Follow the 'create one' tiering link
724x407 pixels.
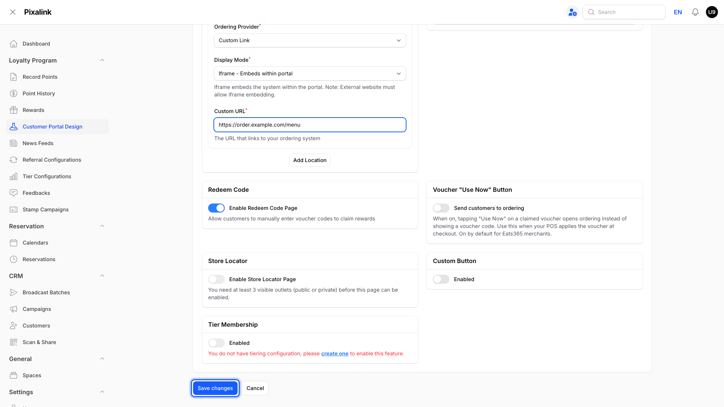(x=335, y=353)
